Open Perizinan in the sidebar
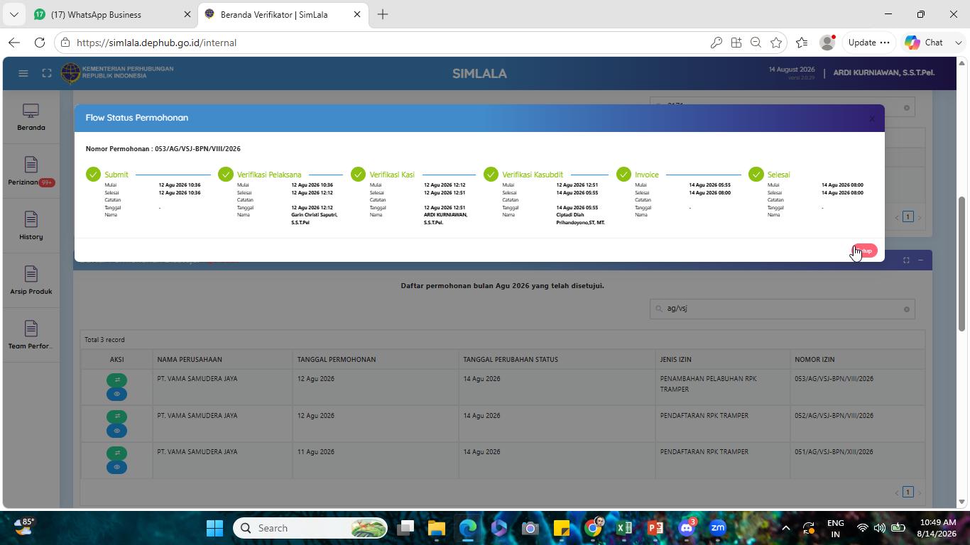The image size is (970, 545). click(x=31, y=172)
